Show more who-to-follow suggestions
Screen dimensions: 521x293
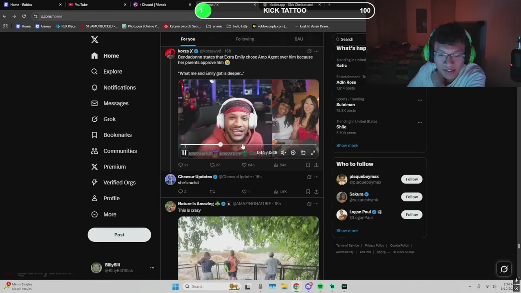(347, 231)
